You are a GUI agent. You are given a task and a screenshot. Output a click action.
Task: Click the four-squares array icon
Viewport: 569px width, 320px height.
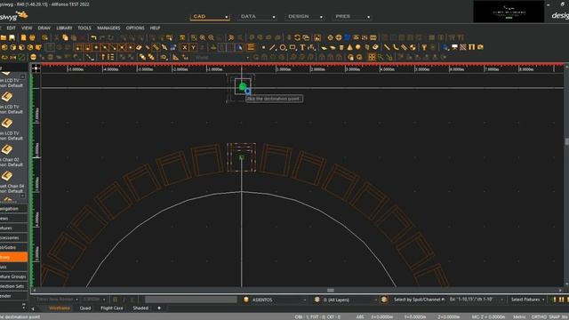coord(372,57)
